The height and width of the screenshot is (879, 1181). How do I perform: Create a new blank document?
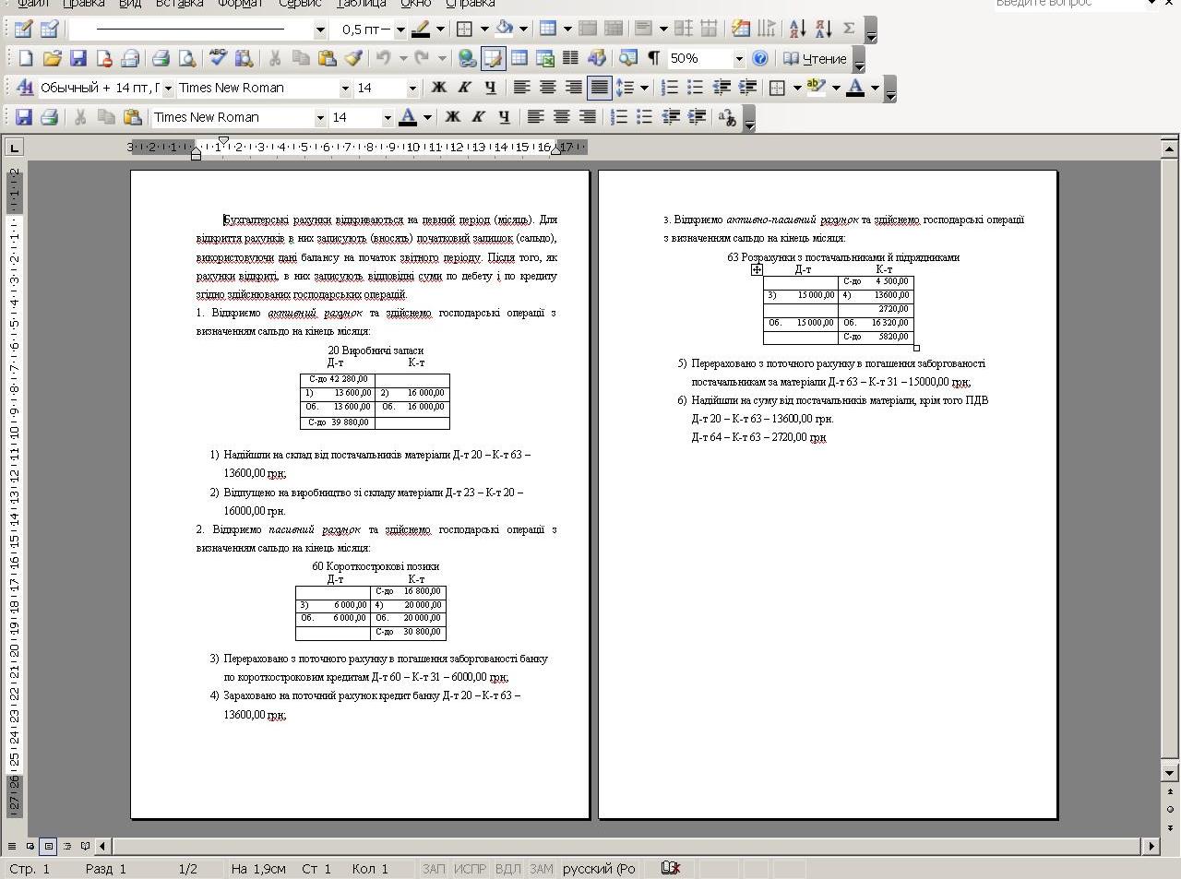coord(26,58)
